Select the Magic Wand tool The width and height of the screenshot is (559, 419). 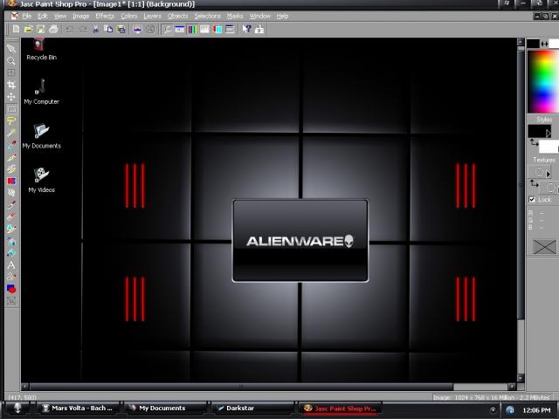click(11, 133)
